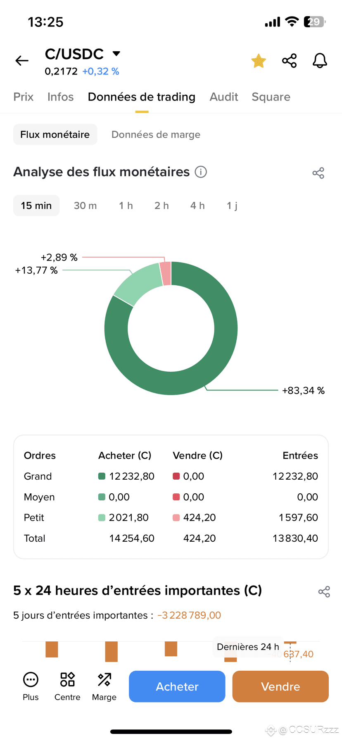Image resolution: width=342 pixels, height=741 pixels.
Task: Share the 5 x 24 heures section
Action: tap(324, 592)
